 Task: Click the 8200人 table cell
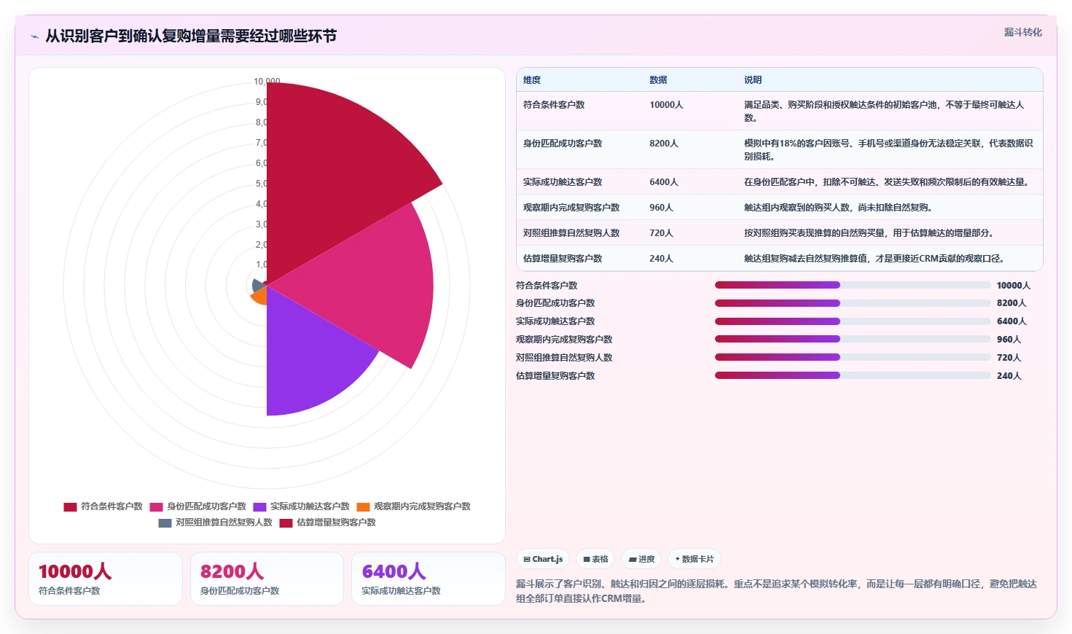coord(664,144)
